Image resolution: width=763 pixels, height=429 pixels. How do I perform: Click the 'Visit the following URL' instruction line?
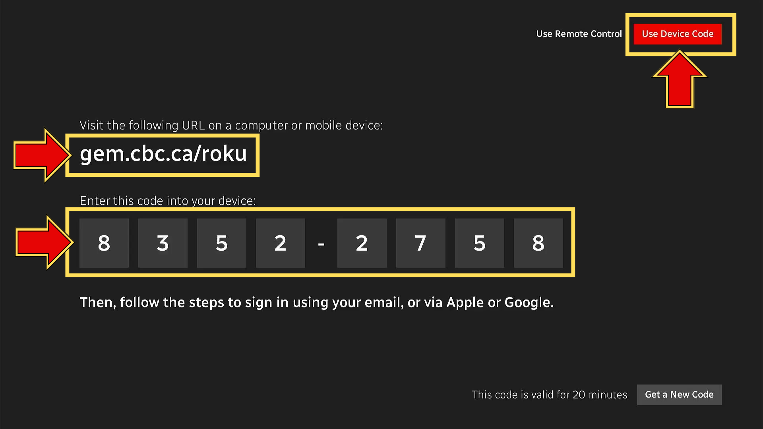coord(231,125)
